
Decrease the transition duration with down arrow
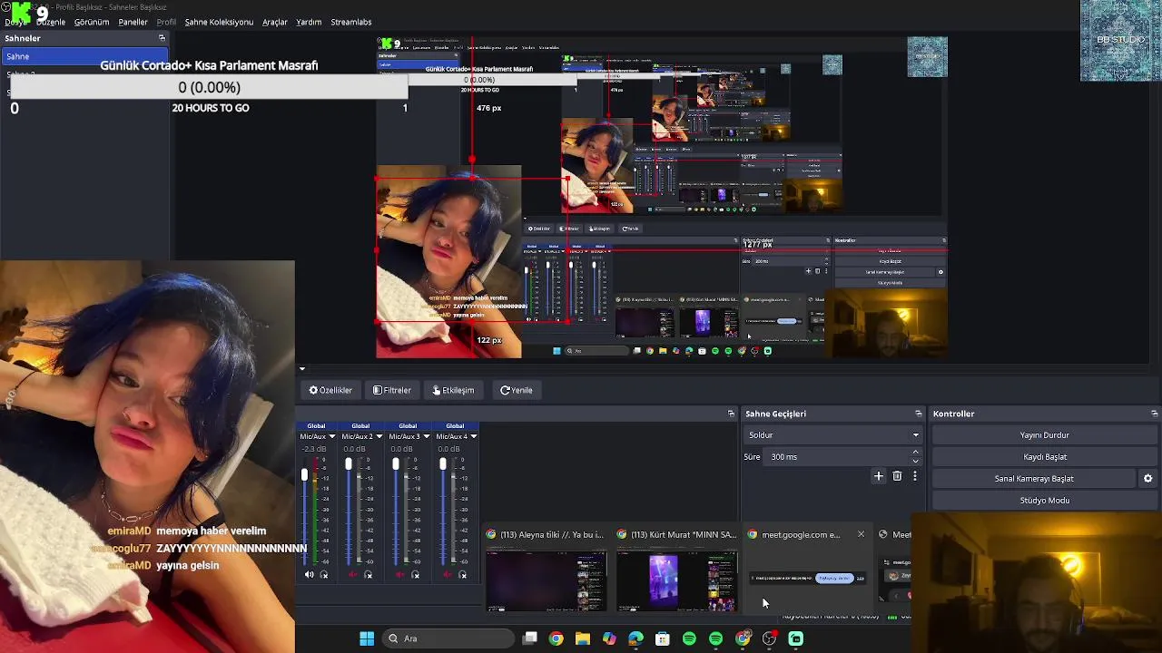point(915,462)
